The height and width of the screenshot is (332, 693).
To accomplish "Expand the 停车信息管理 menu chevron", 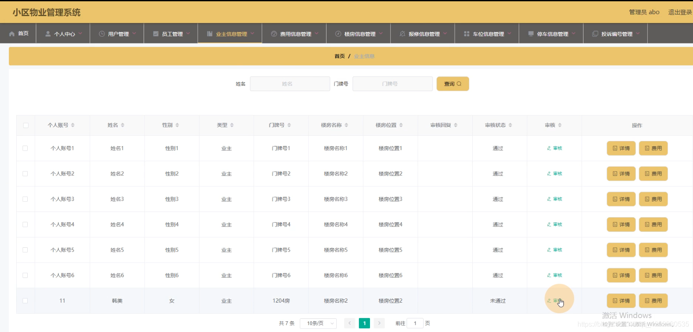I will coord(574,33).
